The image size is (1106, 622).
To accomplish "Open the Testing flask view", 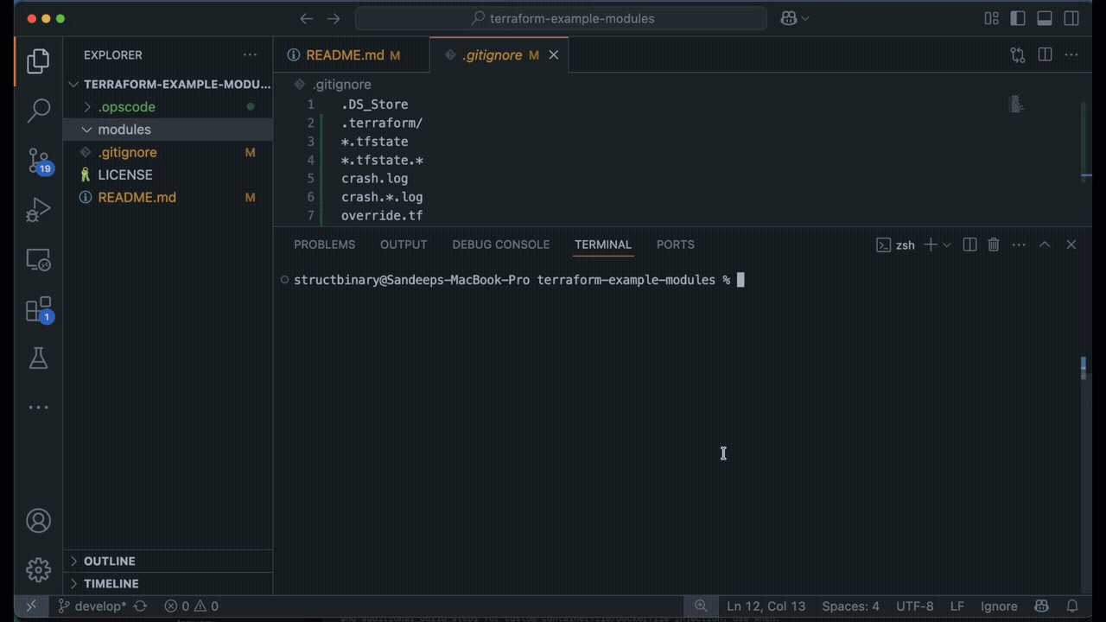I will pos(38,359).
